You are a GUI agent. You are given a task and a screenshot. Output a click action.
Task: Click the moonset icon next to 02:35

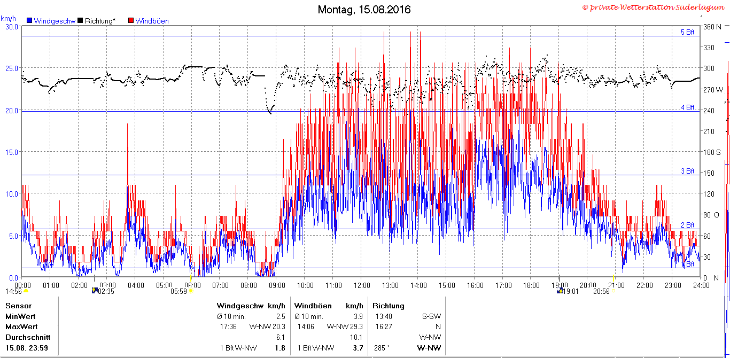tap(95, 291)
